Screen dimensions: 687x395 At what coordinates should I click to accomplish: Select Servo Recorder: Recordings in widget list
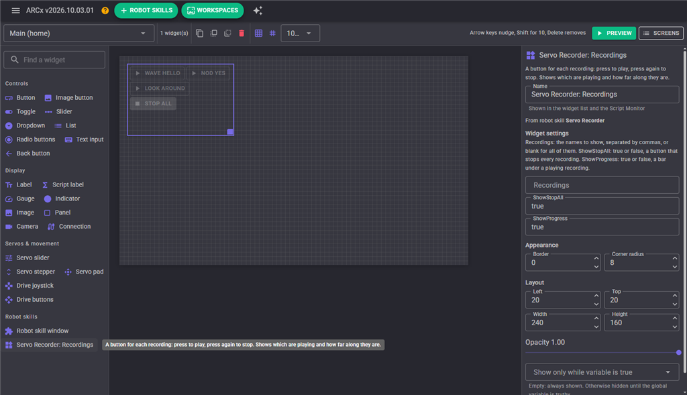(x=50, y=345)
